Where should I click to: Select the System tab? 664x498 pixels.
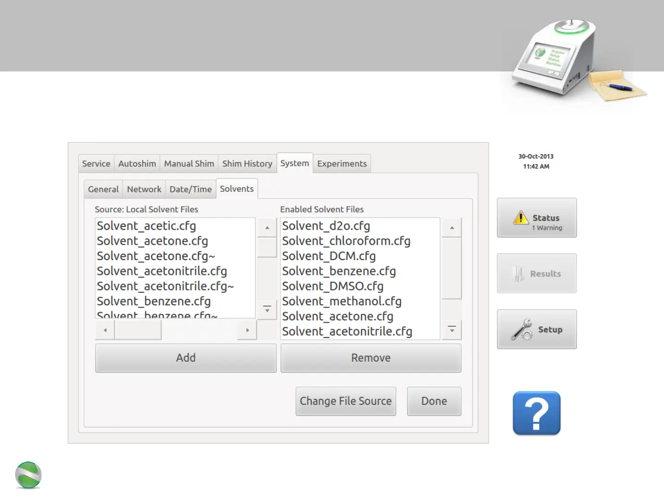pyautogui.click(x=295, y=163)
